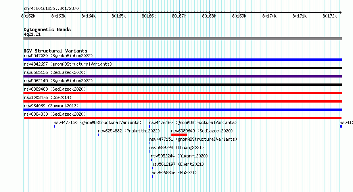Click the red bar under nsv1003476
The width and height of the screenshot is (353, 192).
pyautogui.click(x=182, y=101)
